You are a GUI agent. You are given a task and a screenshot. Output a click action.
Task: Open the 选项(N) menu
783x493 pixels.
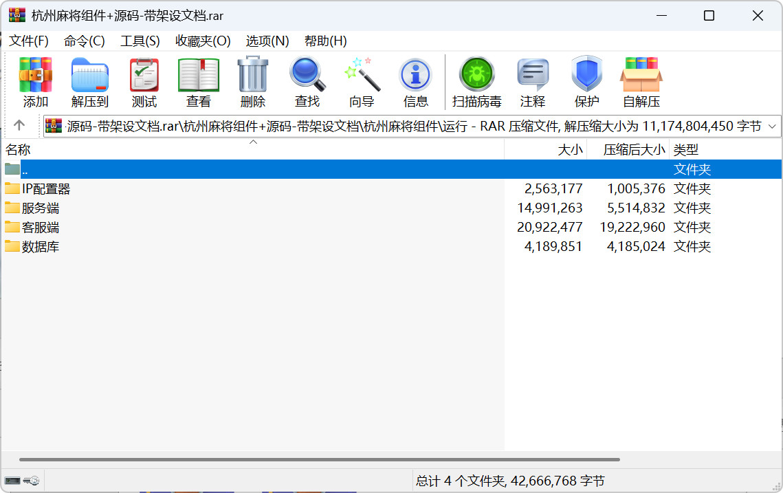coord(267,41)
